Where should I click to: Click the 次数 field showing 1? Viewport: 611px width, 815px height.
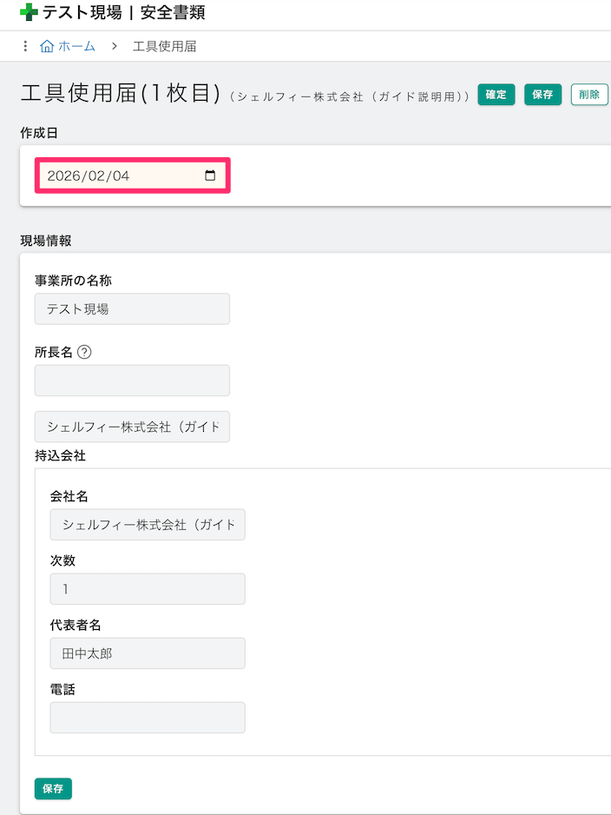(148, 589)
